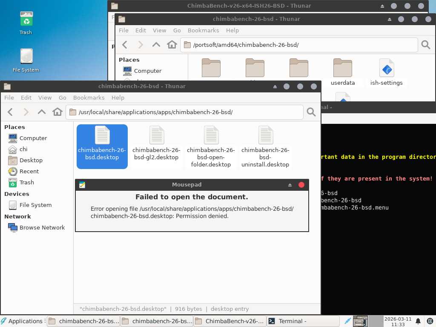Click the /portsoft/amd64 path bar
The width and height of the screenshot is (436, 327).
[299, 45]
